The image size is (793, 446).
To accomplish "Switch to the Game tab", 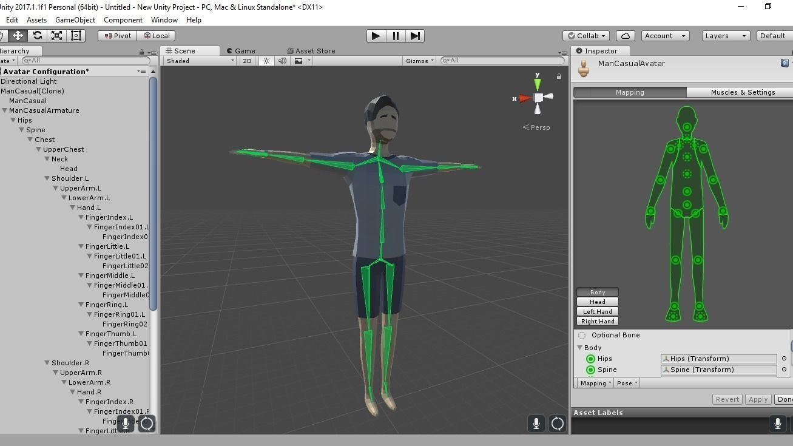I will (x=241, y=51).
